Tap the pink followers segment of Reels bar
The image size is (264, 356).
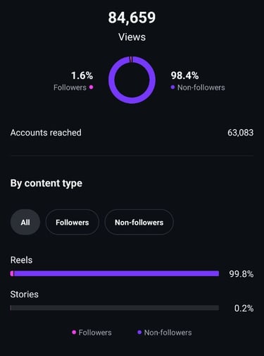[x=12, y=273]
